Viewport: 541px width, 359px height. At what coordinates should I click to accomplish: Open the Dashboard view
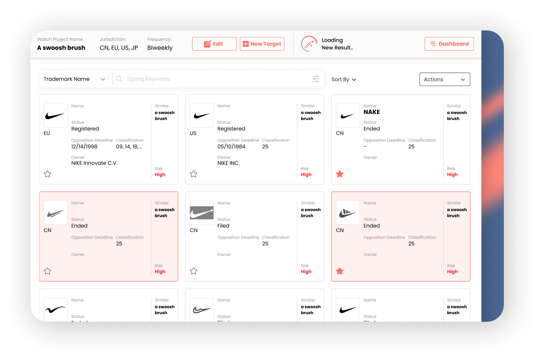(449, 44)
